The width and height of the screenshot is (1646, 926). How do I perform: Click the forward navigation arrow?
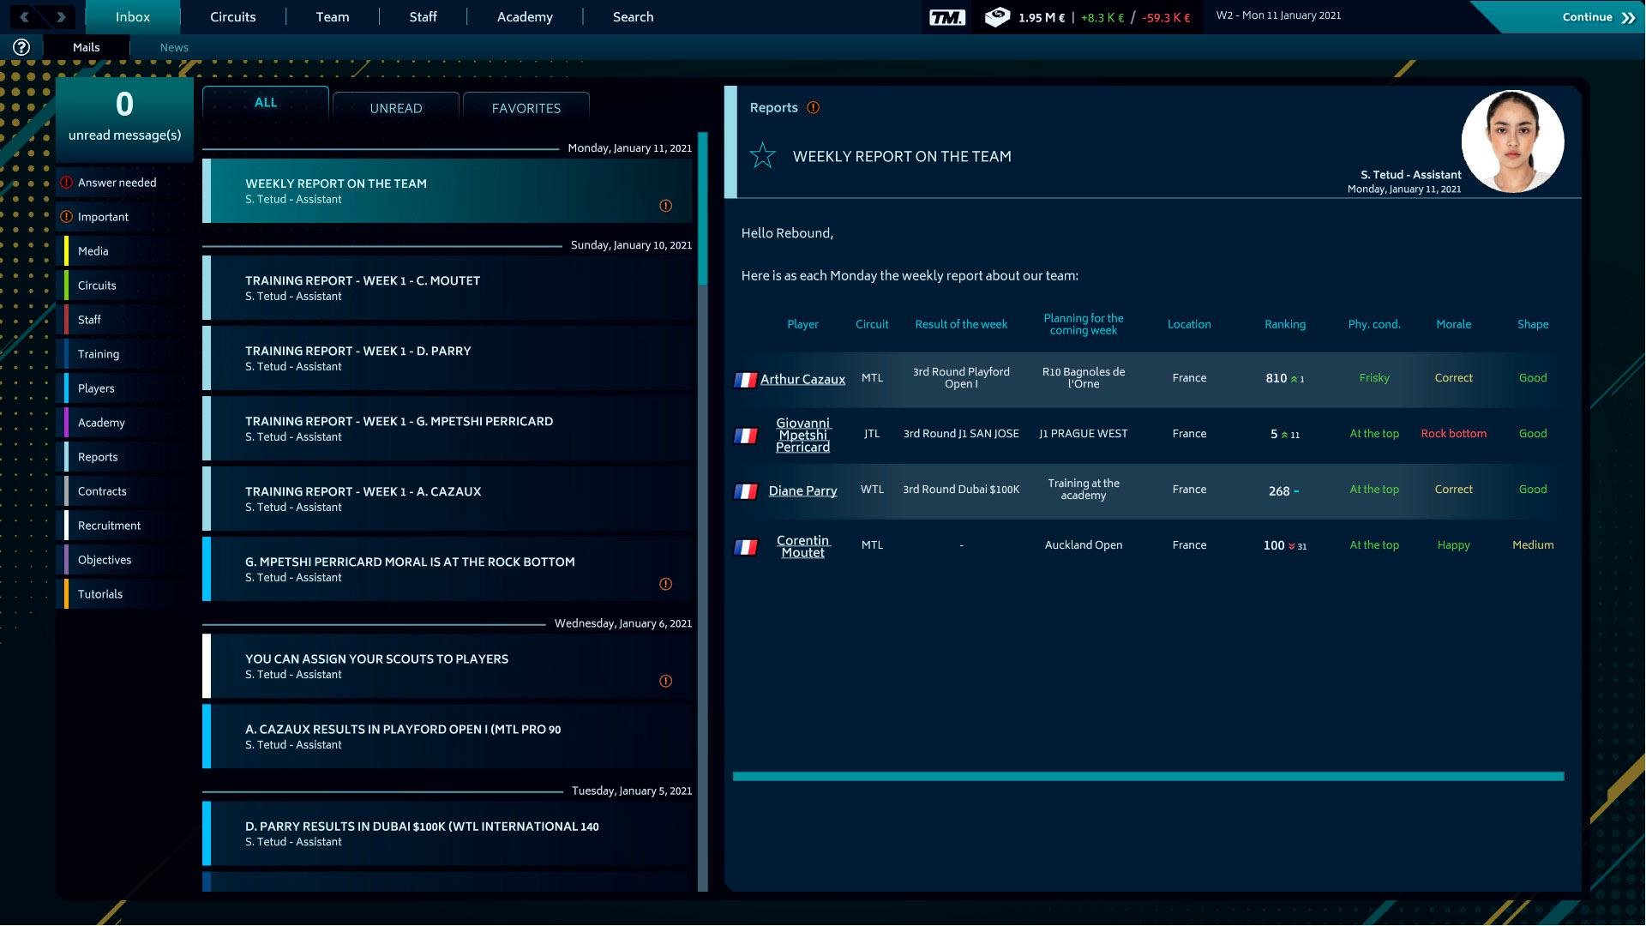pyautogui.click(x=60, y=16)
